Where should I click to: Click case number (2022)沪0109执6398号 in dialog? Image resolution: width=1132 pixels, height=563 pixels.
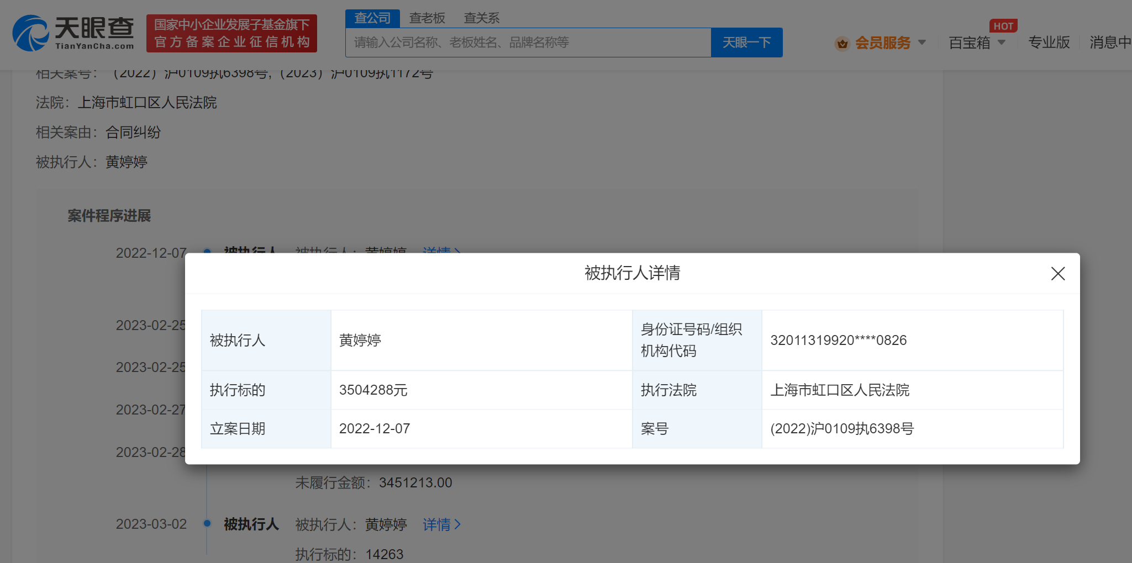pos(841,429)
